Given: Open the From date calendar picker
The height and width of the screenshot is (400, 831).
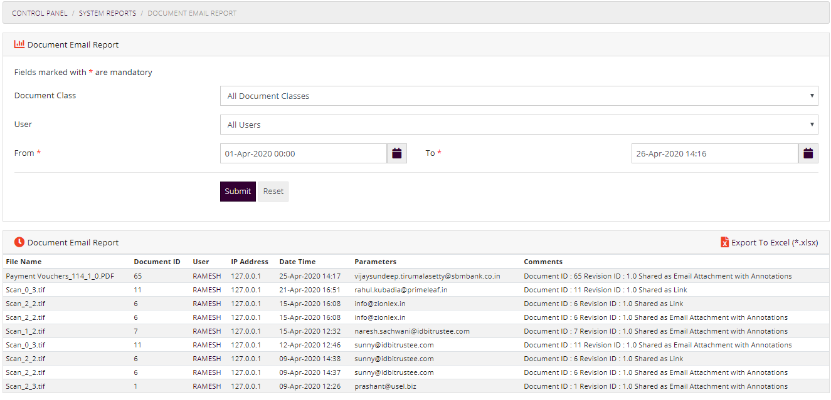Looking at the screenshot, I should click(x=396, y=153).
